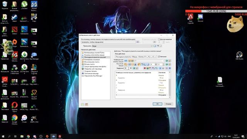247x139 pixels.
Task: Select Блокировка клавиши action type
Action: tap(92, 59)
